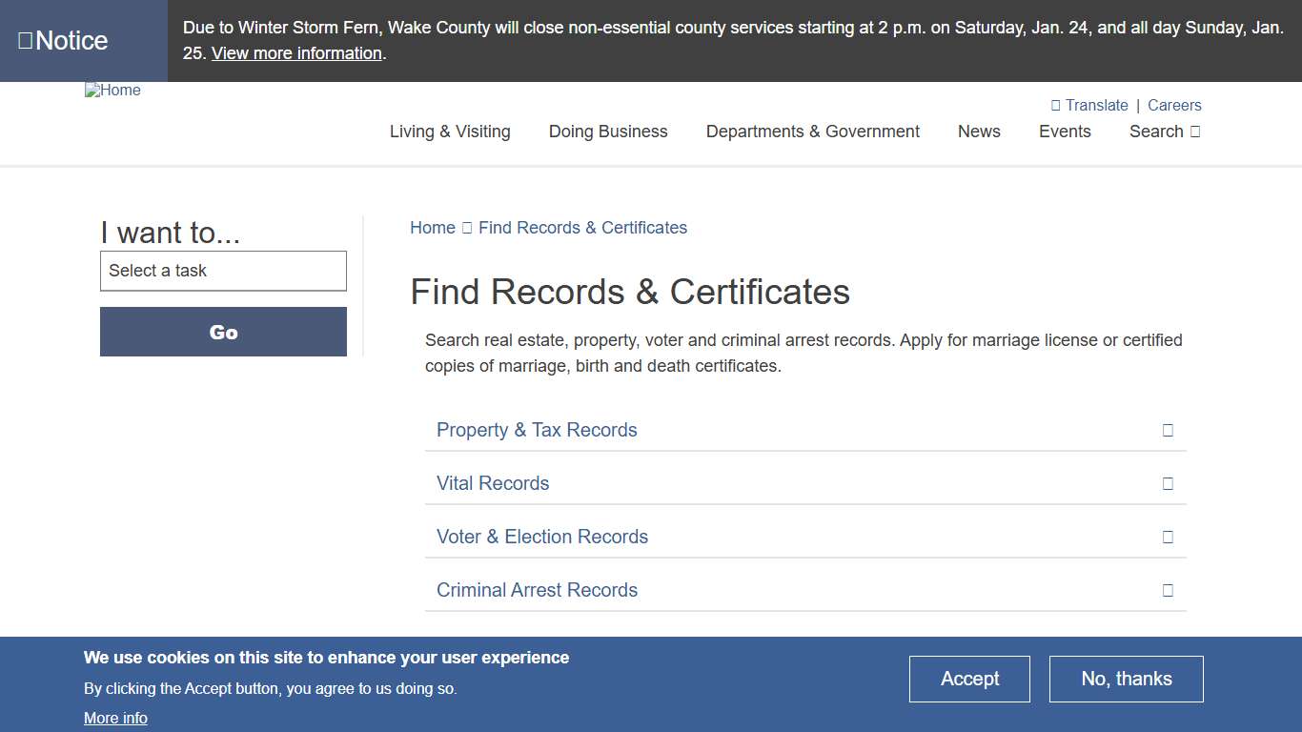The width and height of the screenshot is (1302, 732).
Task: Open the Departments & Government menu
Action: point(812,132)
